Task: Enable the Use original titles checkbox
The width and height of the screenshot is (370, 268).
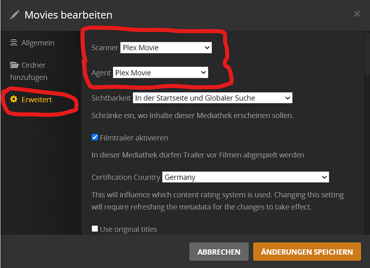Action: [x=95, y=228]
